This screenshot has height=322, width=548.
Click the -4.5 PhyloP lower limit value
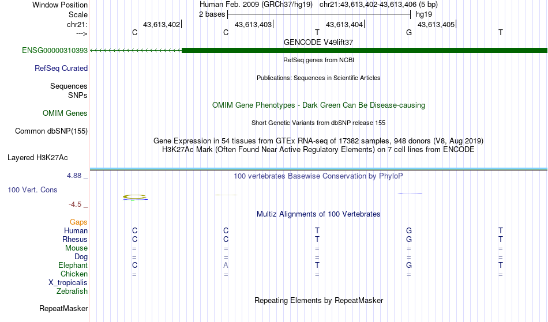click(x=75, y=204)
